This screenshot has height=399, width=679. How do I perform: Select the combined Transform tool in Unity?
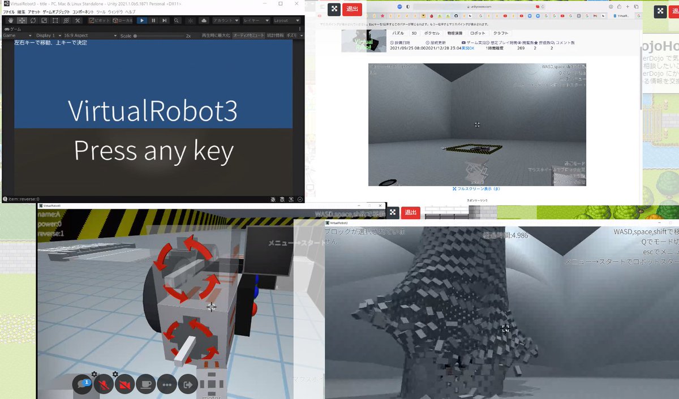click(x=67, y=20)
